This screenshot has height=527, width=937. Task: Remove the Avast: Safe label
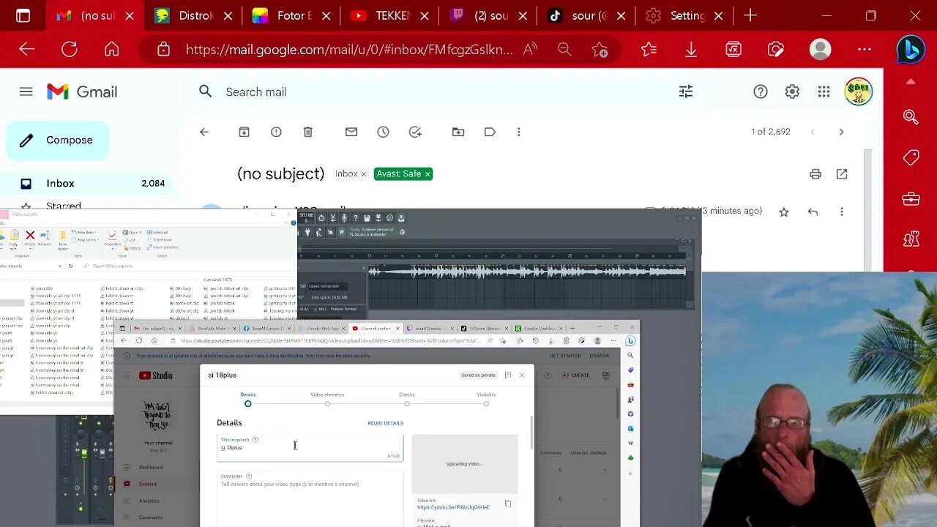[428, 174]
